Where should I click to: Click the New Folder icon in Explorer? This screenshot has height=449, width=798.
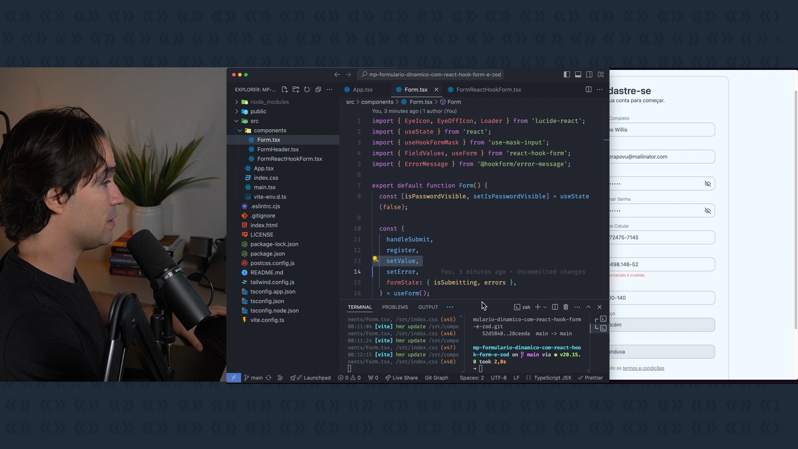296,89
